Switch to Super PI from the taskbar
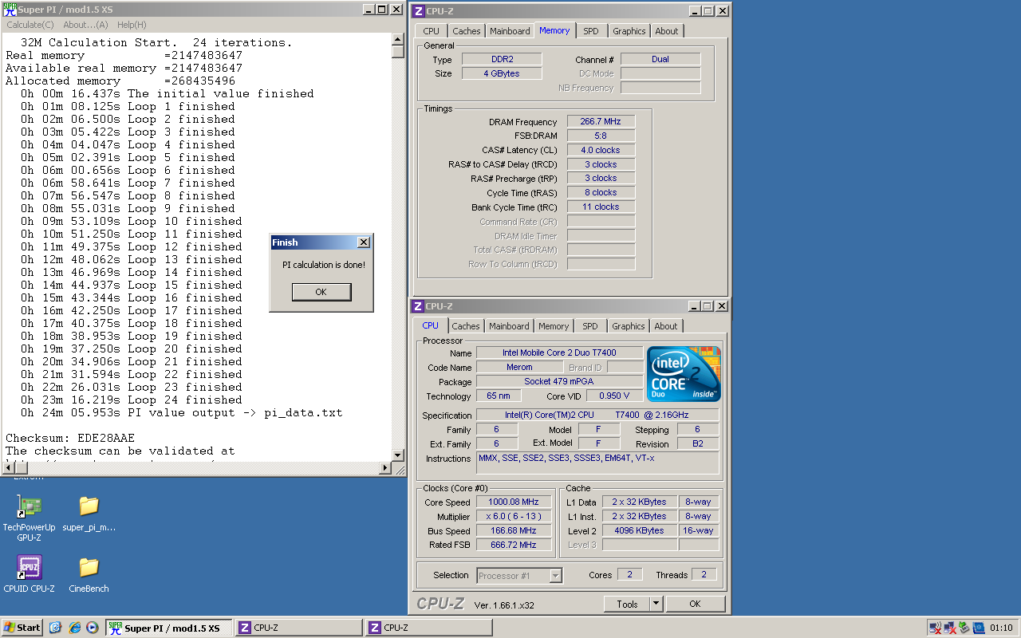 coord(169,628)
